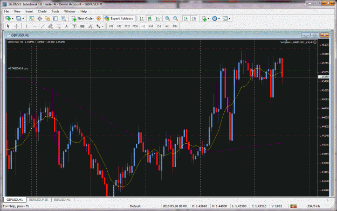Toggle chart Auto Scroll
337x211 pixels.
(187, 19)
